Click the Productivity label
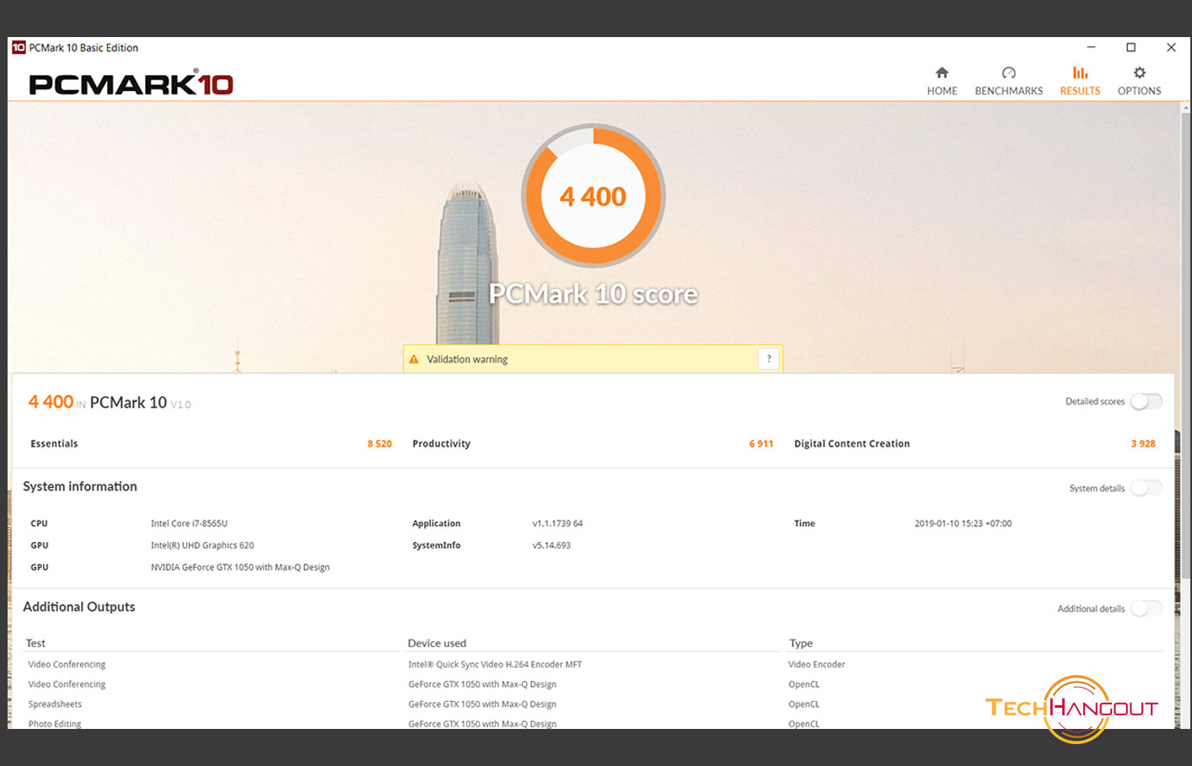This screenshot has width=1192, height=766. pos(441,443)
